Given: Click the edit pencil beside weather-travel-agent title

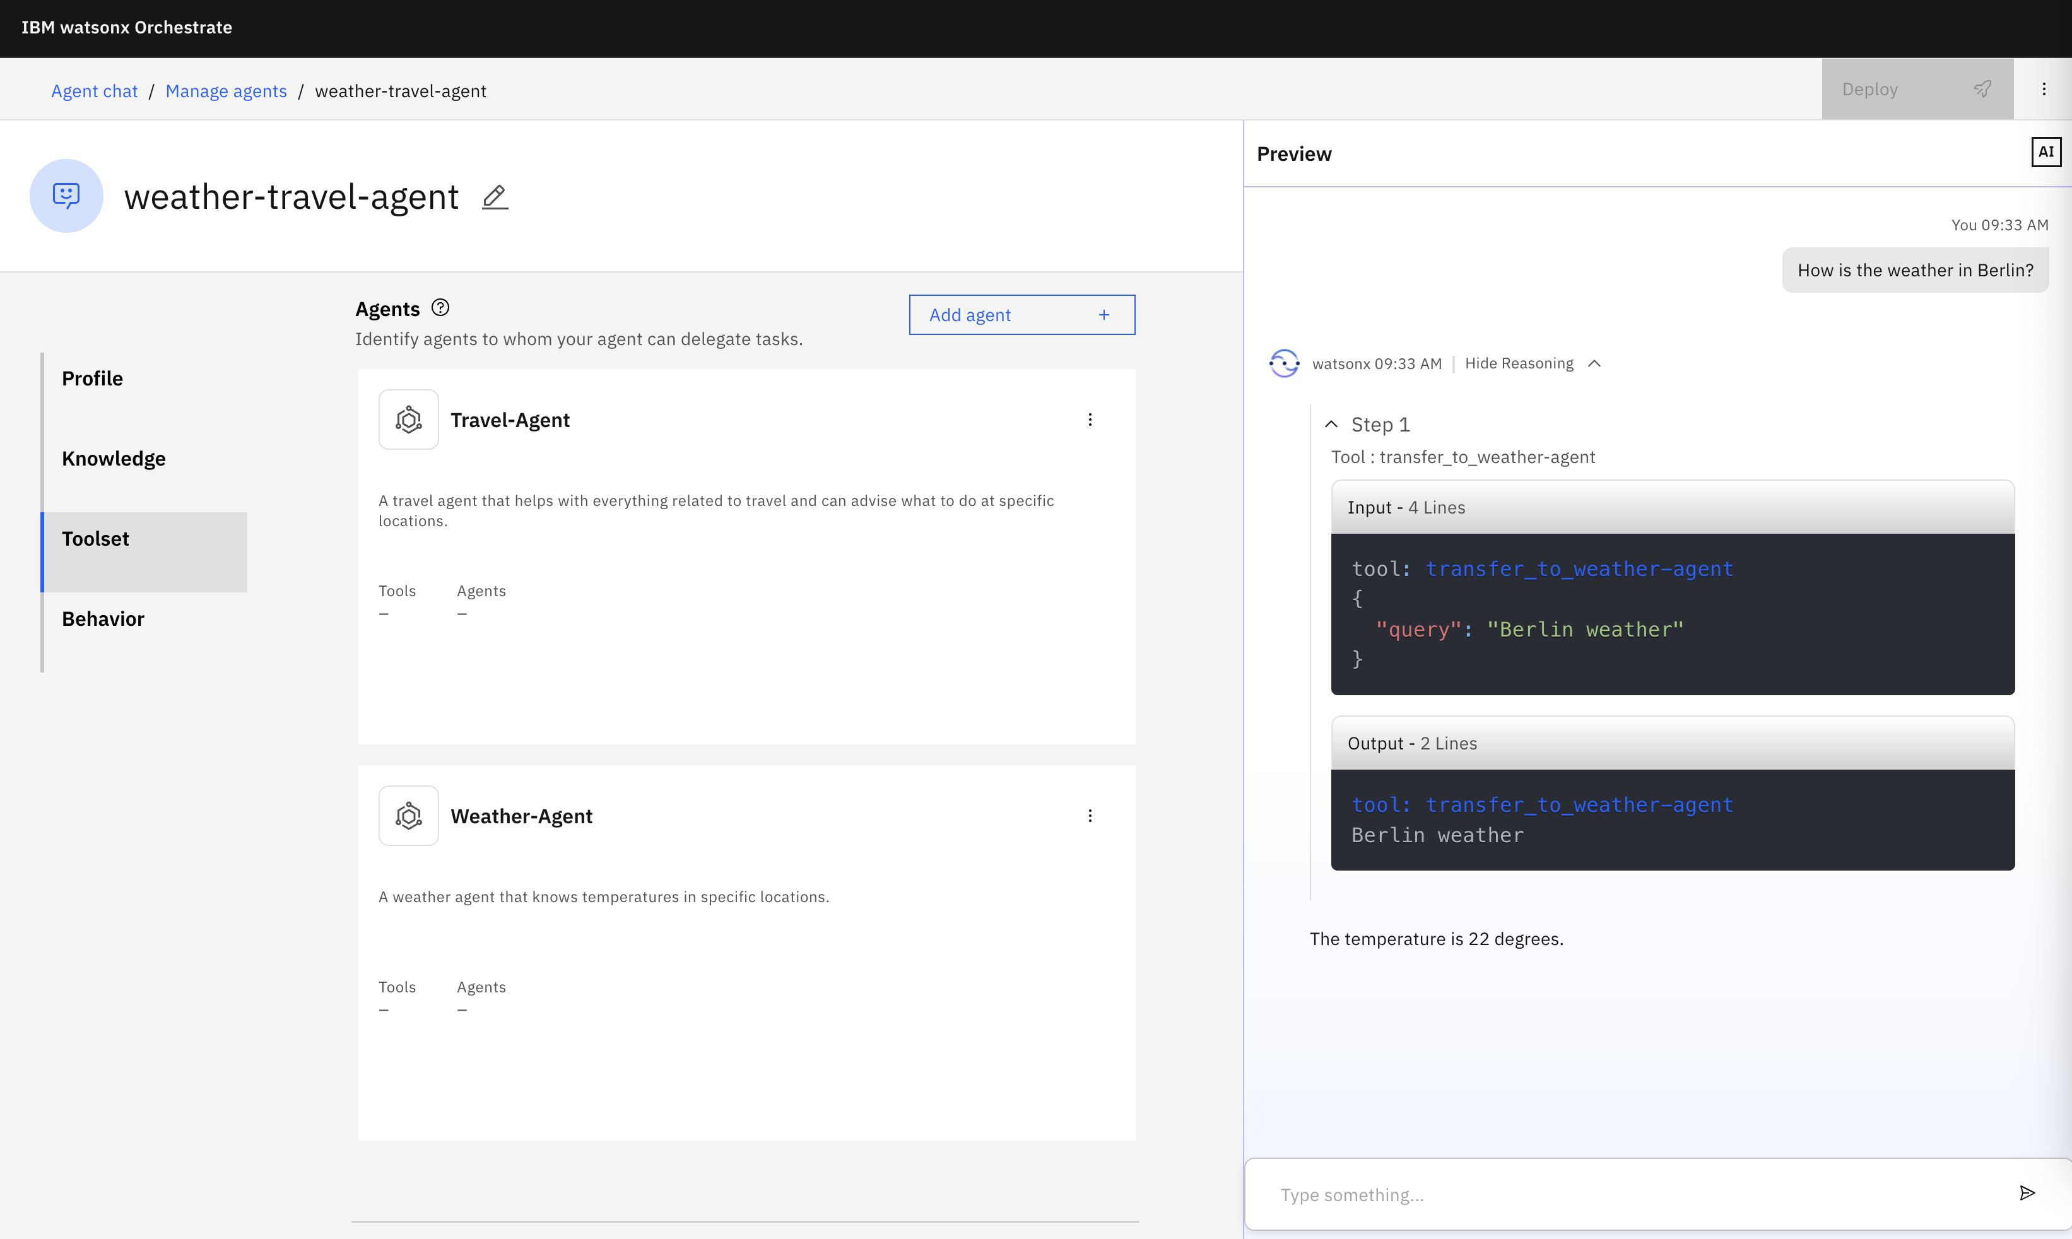Looking at the screenshot, I should [x=495, y=197].
